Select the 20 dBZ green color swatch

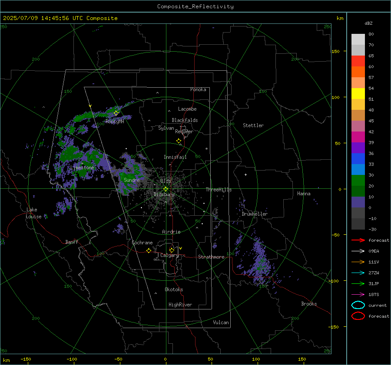(x=358, y=181)
